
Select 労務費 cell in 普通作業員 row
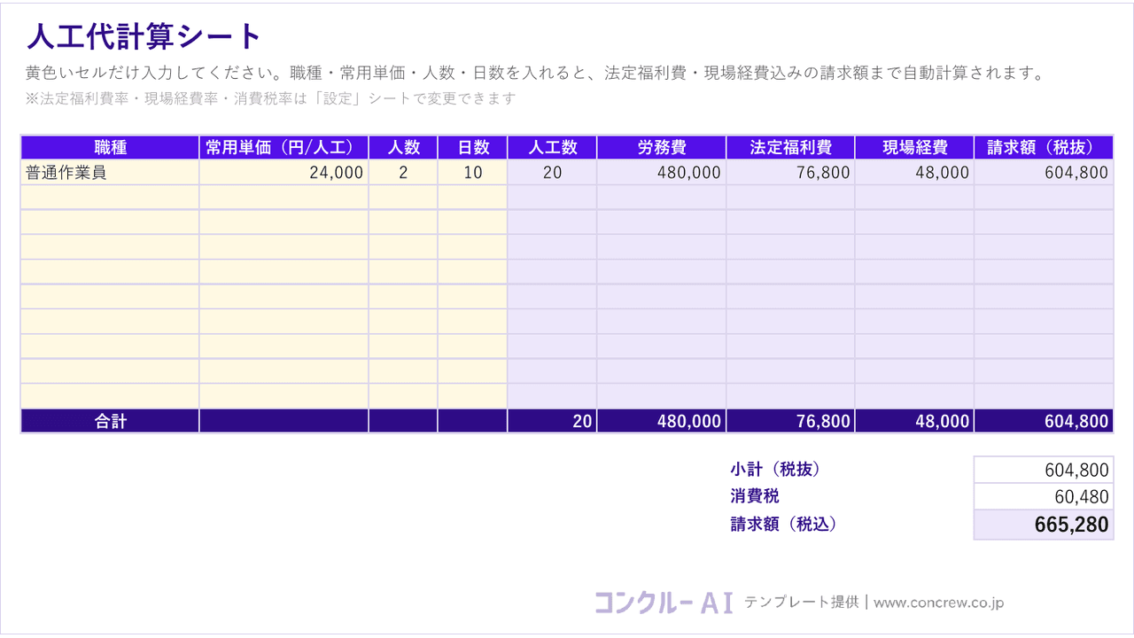point(662,173)
